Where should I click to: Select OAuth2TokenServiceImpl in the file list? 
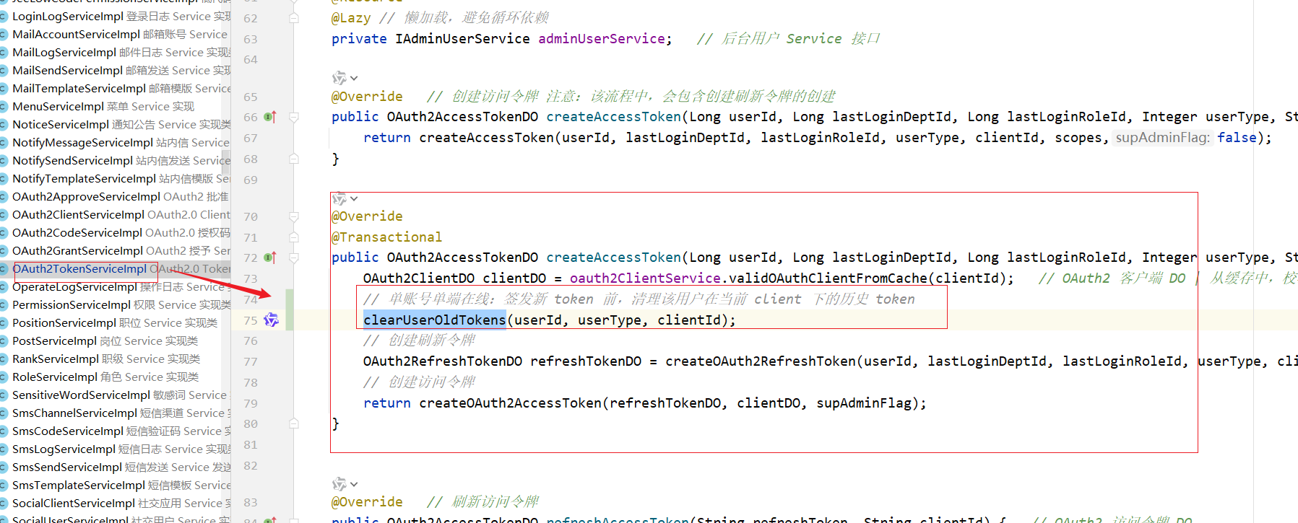(79, 269)
